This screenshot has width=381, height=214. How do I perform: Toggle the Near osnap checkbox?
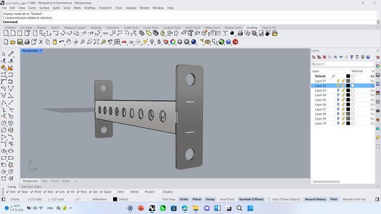click(19, 191)
